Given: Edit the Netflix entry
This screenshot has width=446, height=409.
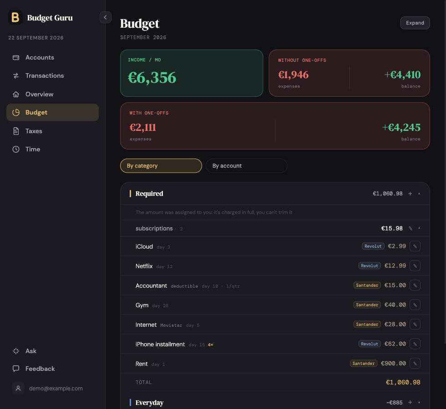Looking at the screenshot, I should [x=415, y=266].
